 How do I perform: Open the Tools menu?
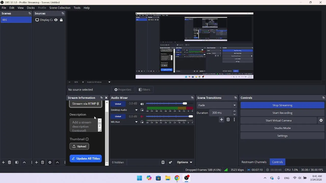77,8
